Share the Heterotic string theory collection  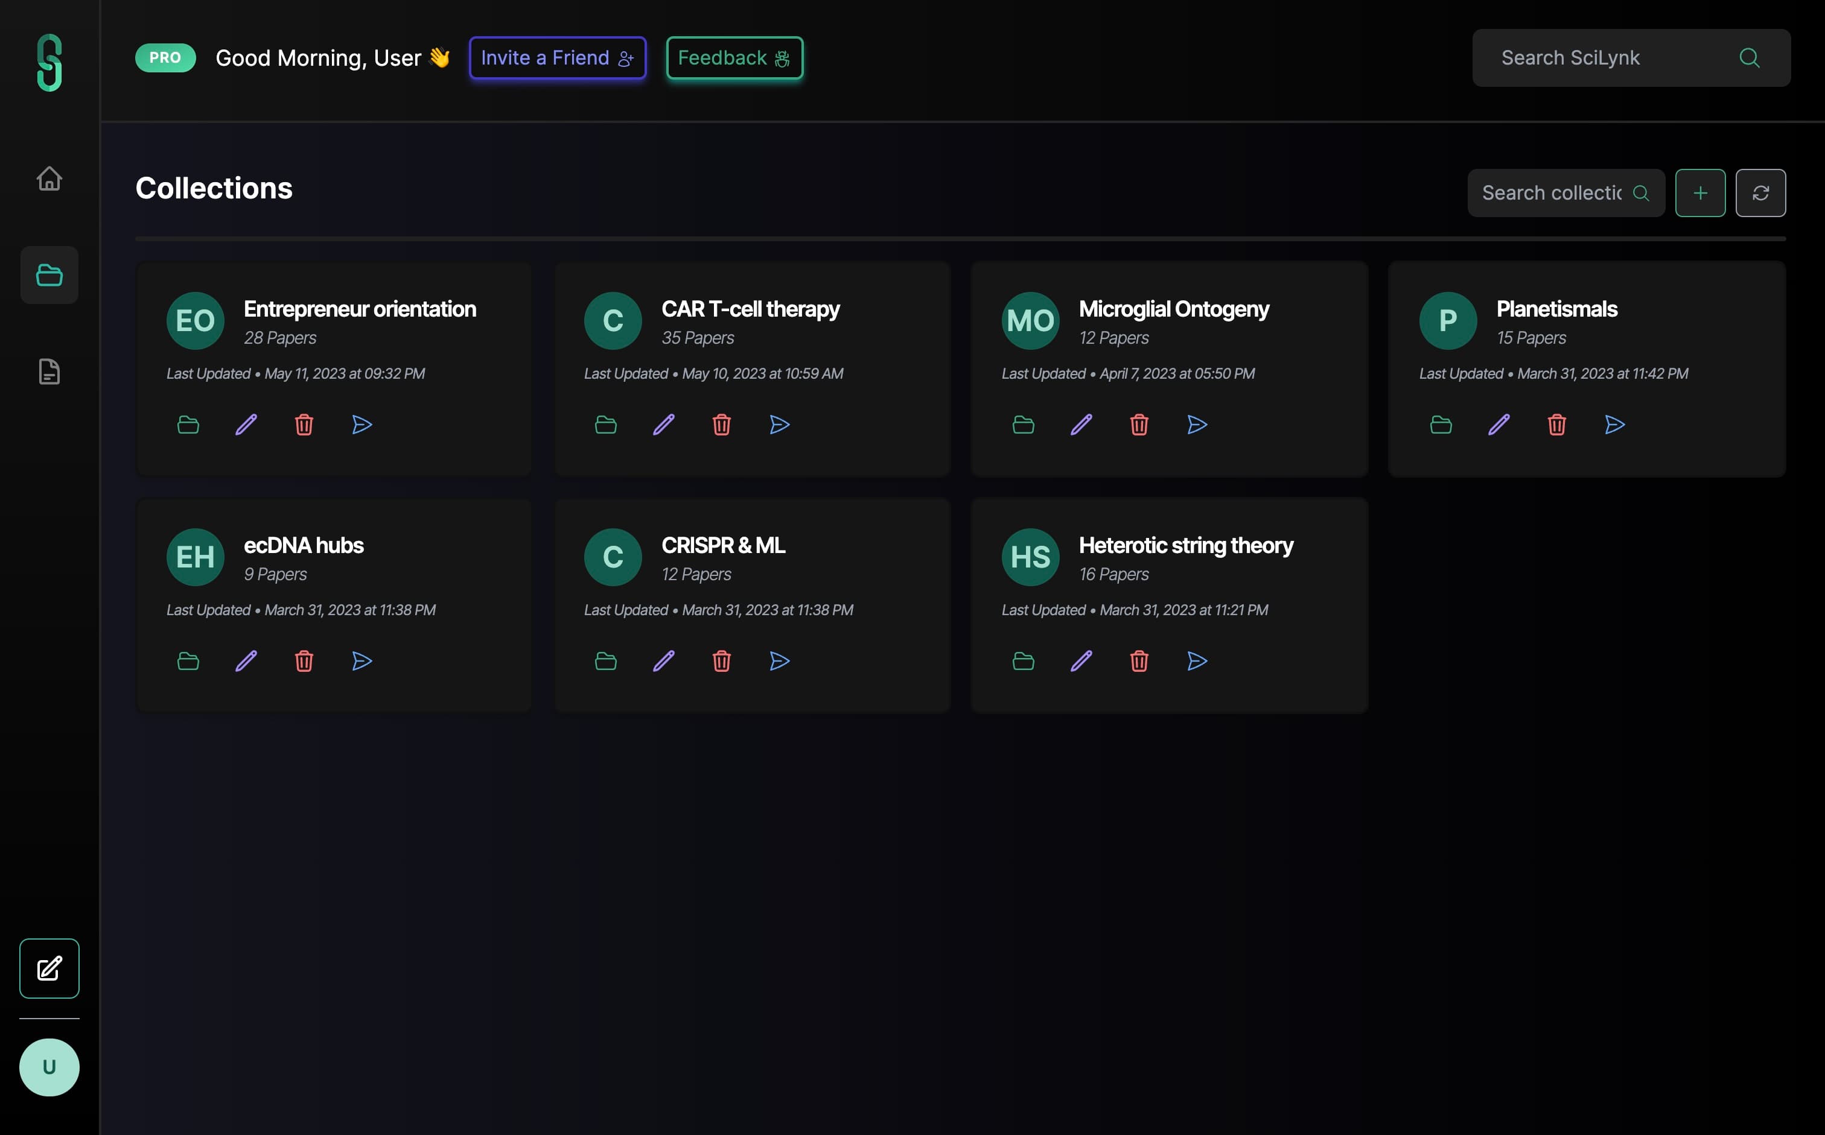(x=1197, y=660)
